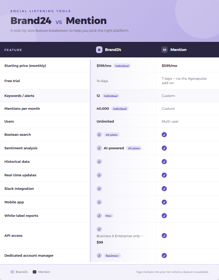Click the Business+ tag in account manager row

click(x=112, y=256)
